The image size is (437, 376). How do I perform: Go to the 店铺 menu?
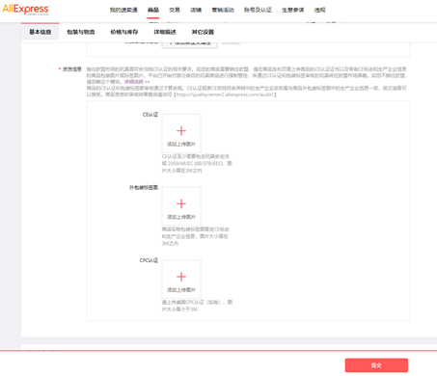[196, 10]
